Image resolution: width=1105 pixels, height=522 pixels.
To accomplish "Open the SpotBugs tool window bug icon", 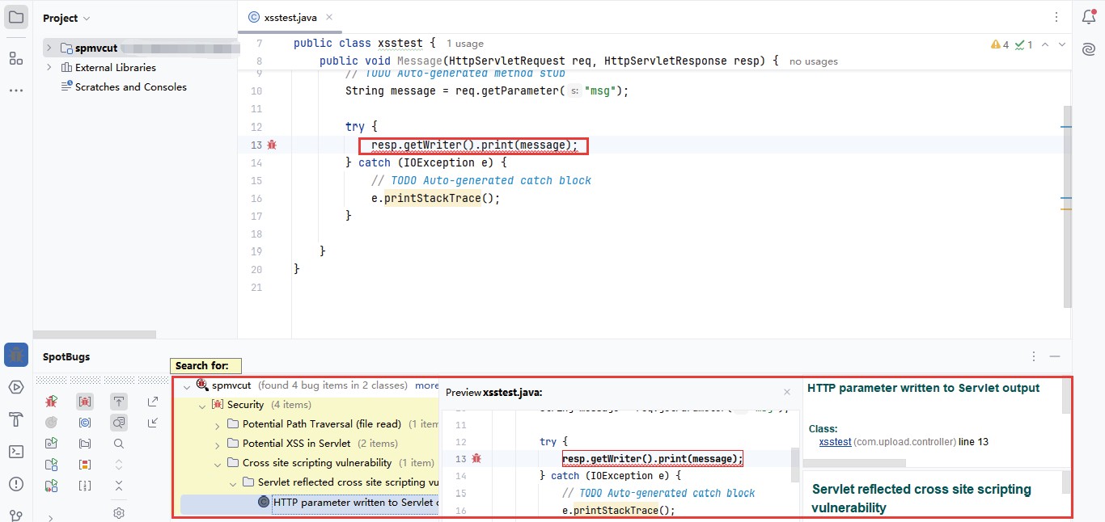I will 16,355.
